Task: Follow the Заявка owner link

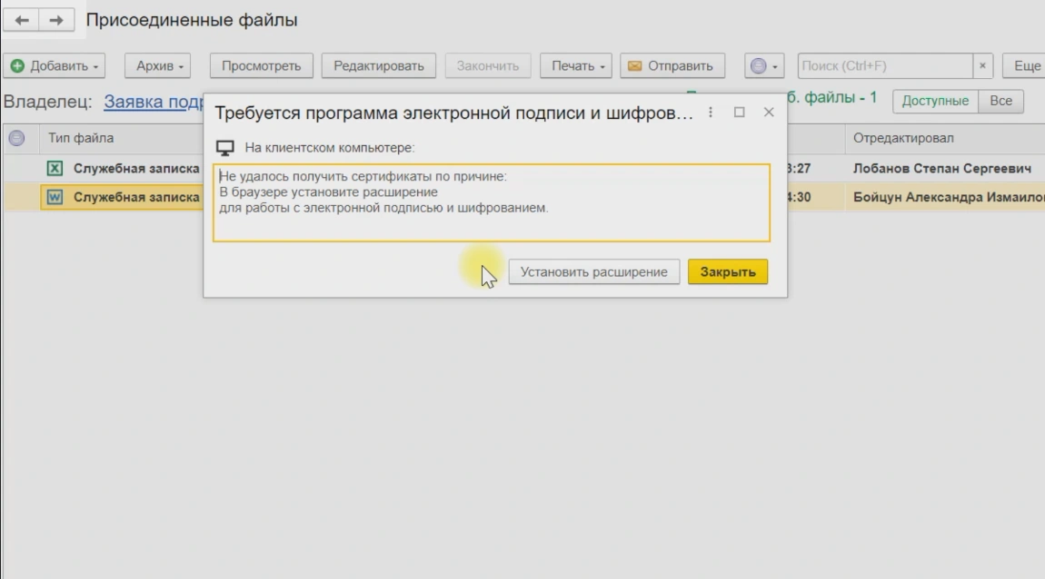Action: point(154,102)
